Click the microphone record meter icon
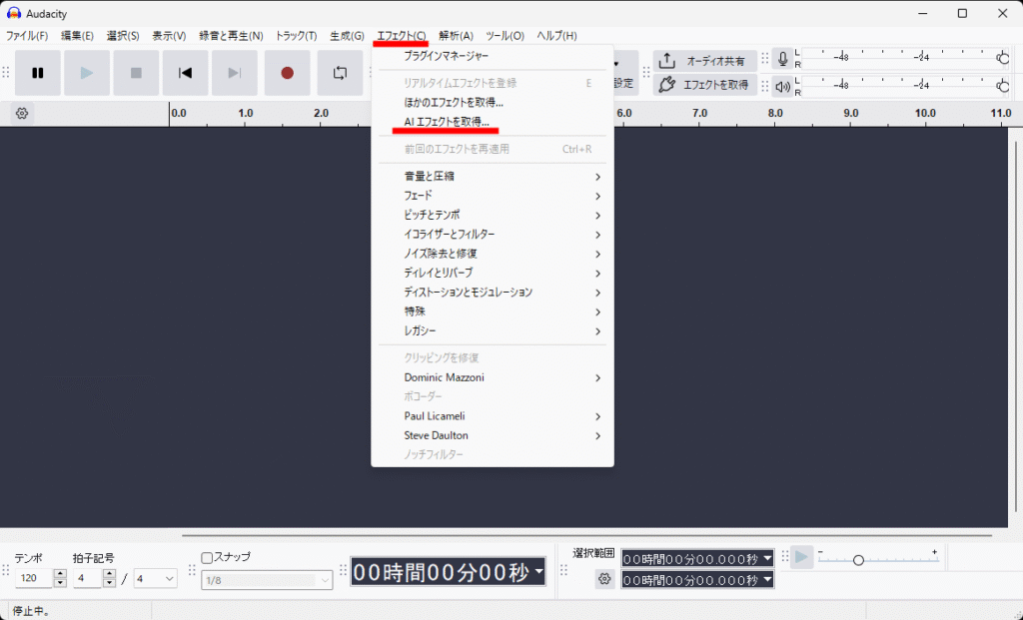This screenshot has width=1023, height=620. point(782,59)
